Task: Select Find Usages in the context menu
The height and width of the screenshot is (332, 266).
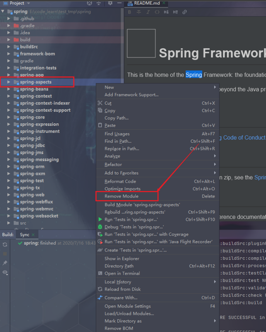Action: pyautogui.click(x=158, y=134)
